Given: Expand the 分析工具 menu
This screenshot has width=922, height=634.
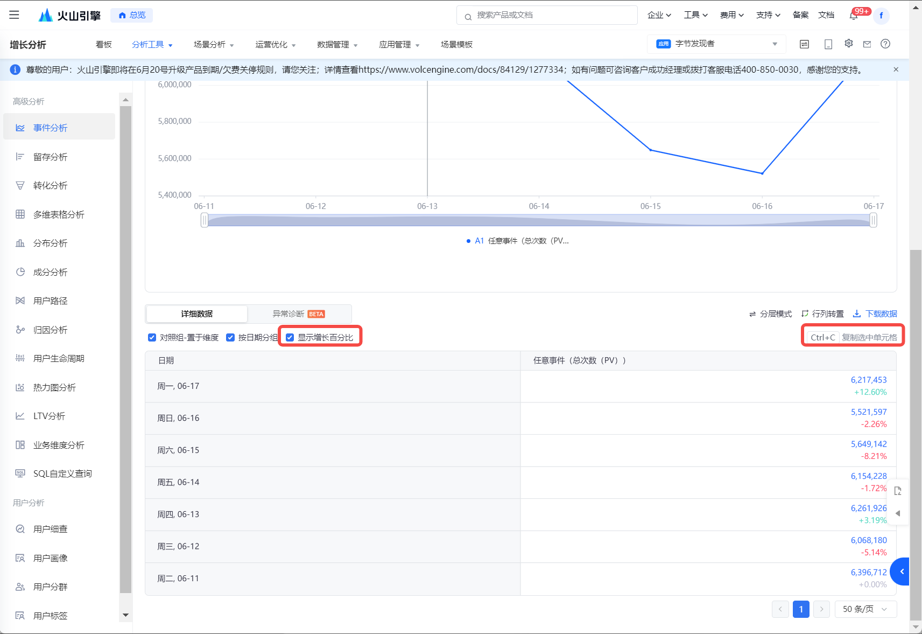Looking at the screenshot, I should 152,45.
